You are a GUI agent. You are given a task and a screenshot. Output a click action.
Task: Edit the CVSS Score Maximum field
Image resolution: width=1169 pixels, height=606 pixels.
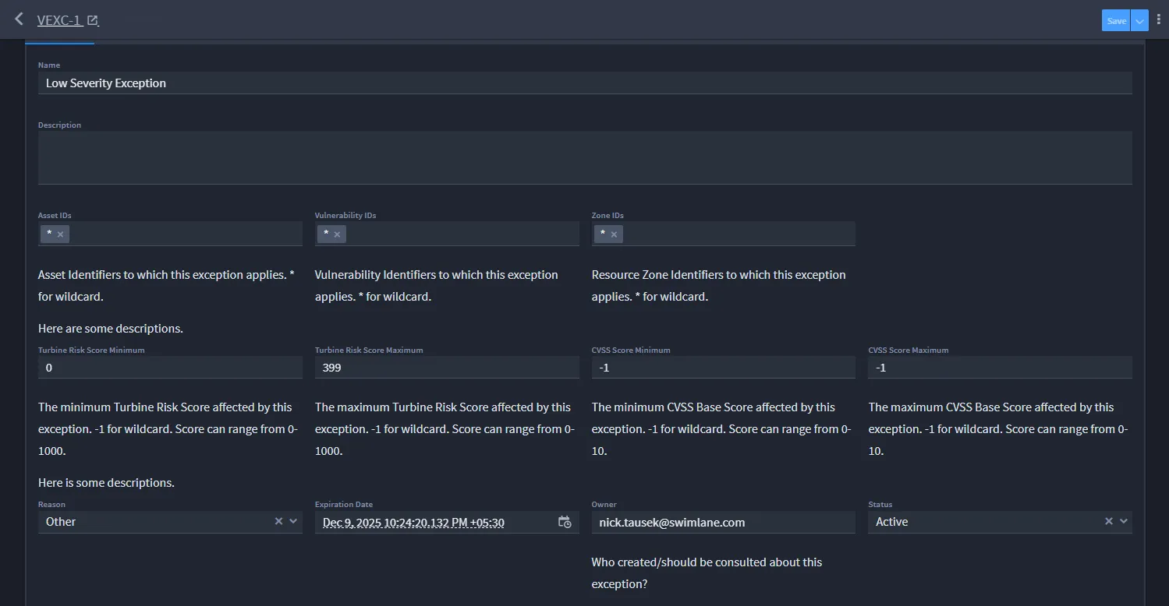pos(1000,368)
